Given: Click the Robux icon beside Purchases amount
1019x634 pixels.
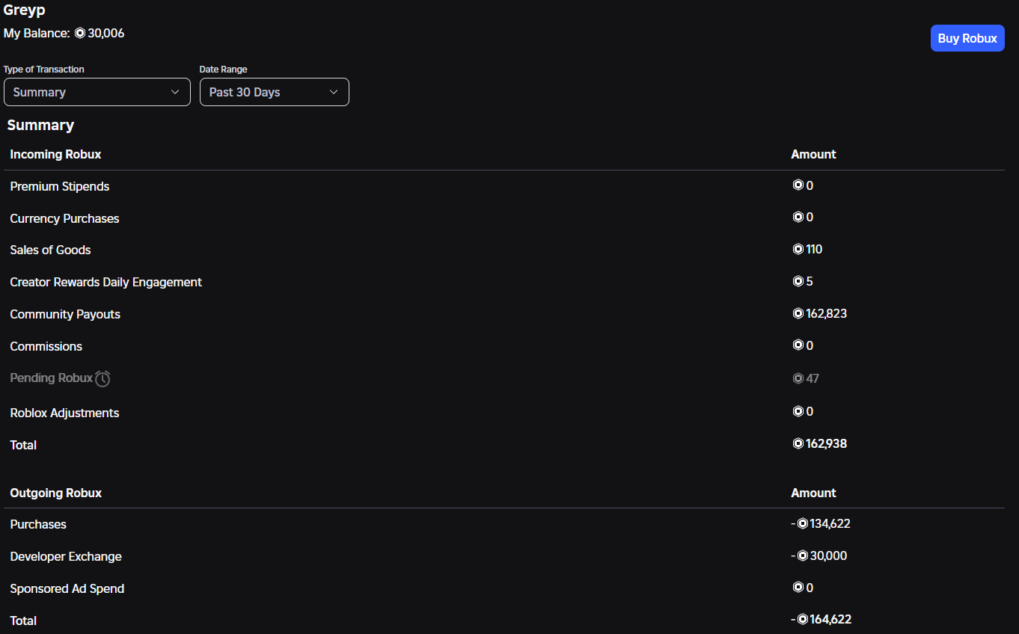Looking at the screenshot, I should click(x=802, y=523).
